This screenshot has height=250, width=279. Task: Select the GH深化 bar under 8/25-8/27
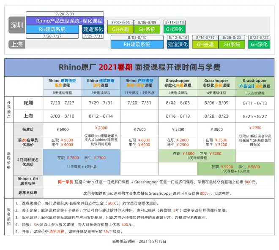[259, 44]
